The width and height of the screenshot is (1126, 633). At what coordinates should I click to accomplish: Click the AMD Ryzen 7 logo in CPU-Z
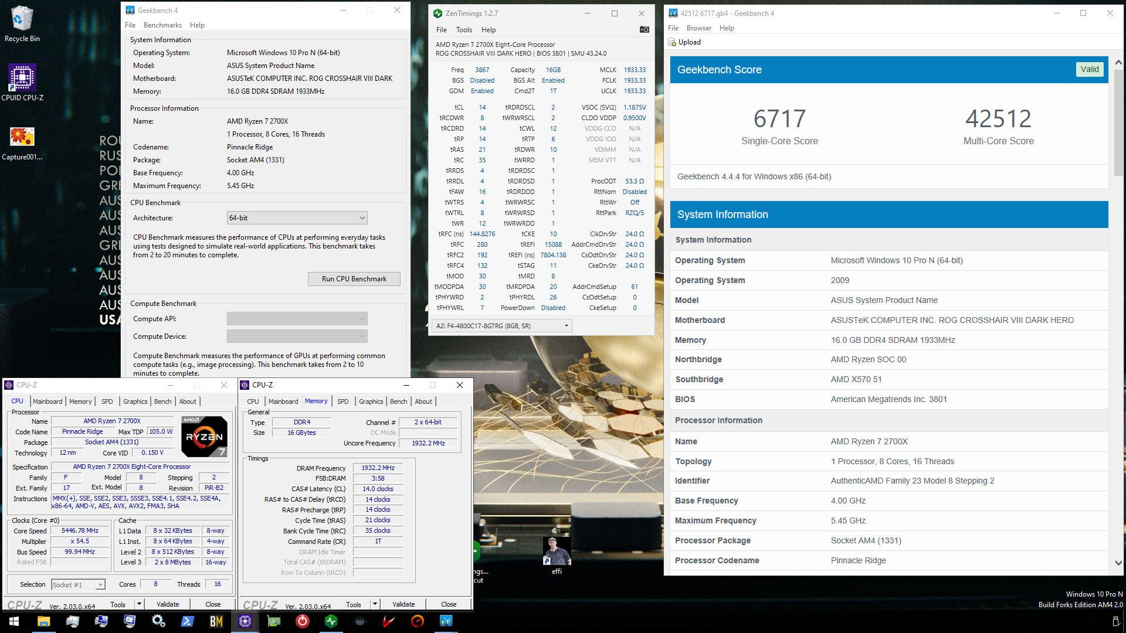point(204,437)
